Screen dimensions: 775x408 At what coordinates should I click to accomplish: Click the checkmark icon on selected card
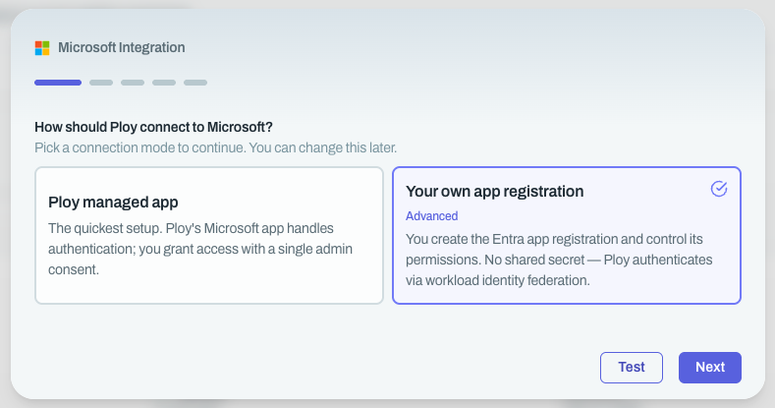coord(719,189)
